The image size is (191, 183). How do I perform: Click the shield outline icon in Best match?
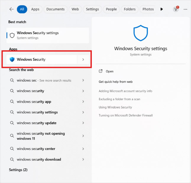tap(12, 35)
